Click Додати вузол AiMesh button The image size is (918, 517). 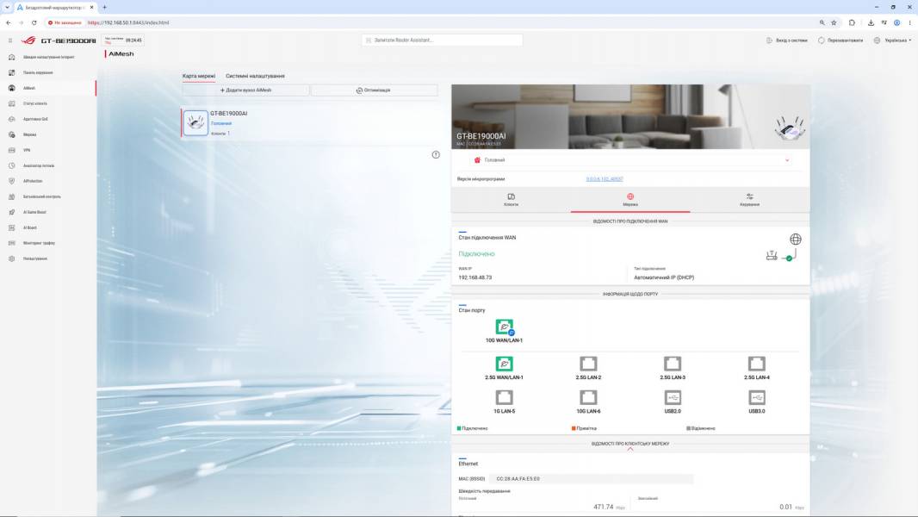pos(246,90)
